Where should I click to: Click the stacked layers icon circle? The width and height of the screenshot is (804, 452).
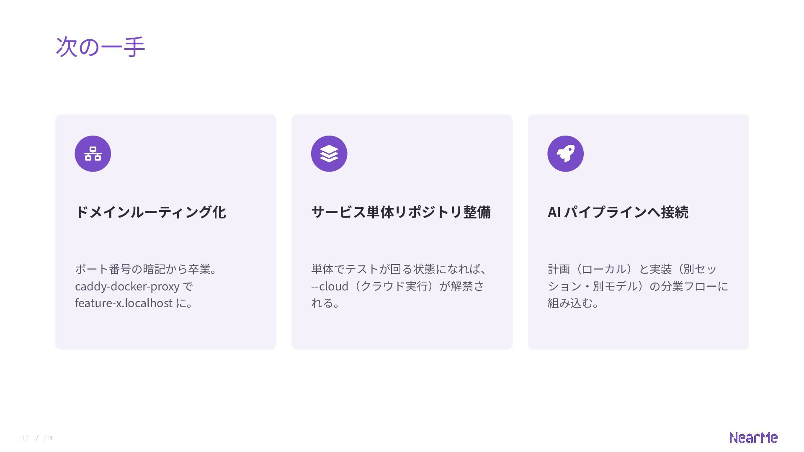[x=329, y=154]
